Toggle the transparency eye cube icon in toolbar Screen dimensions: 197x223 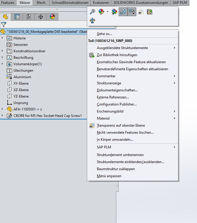pos(141,12)
